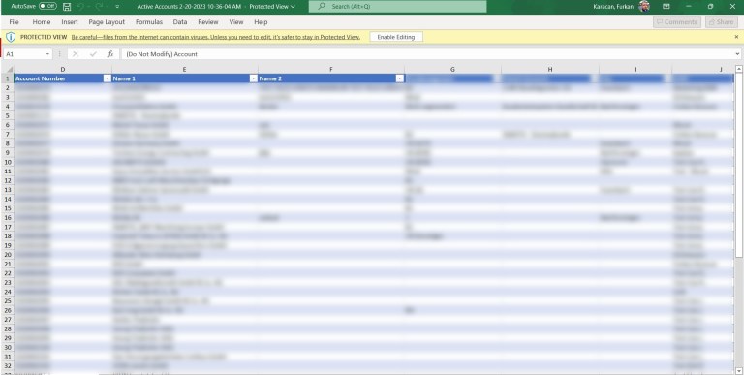
Task: Select the Data tab
Action: point(180,22)
